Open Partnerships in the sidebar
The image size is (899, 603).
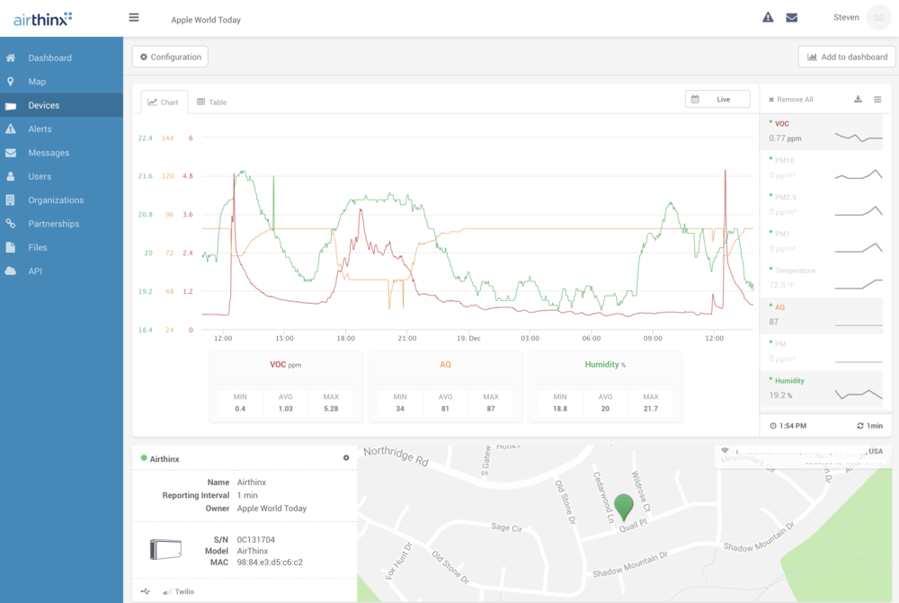(x=61, y=224)
